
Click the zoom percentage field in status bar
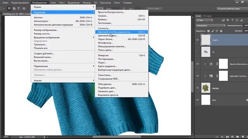click(x=6, y=137)
